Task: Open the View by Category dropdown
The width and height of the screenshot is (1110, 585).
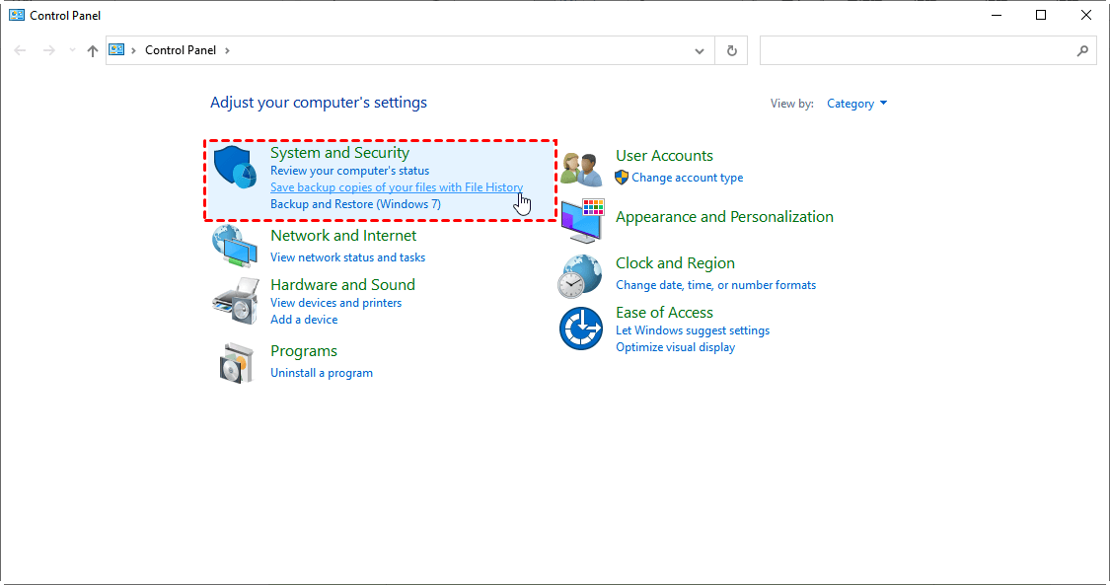Action: (x=856, y=104)
